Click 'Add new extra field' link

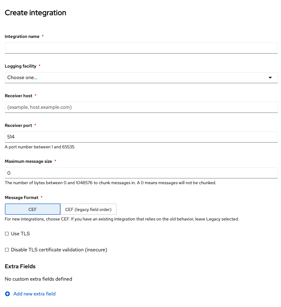pos(34,294)
